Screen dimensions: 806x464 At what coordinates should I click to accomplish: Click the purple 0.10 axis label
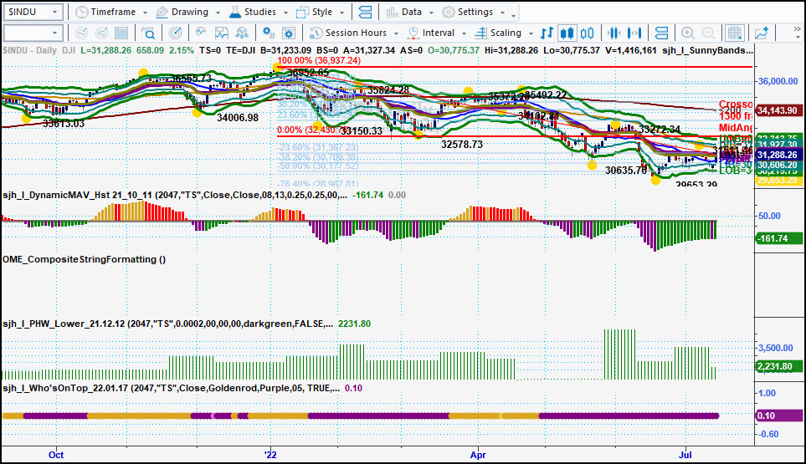pyautogui.click(x=778, y=416)
